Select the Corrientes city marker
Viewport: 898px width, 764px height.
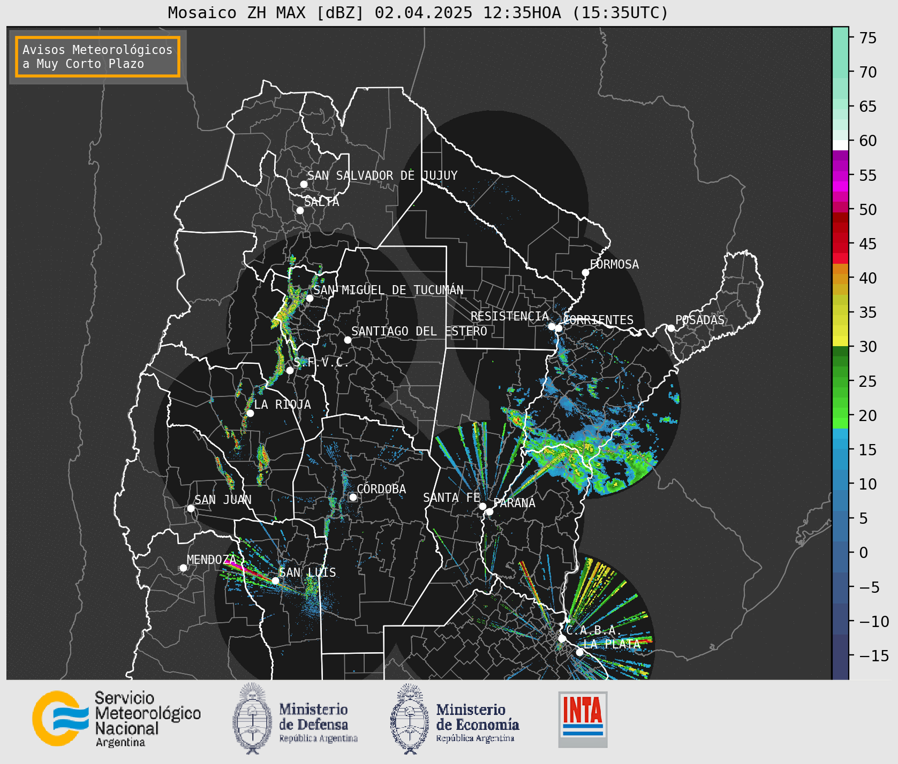click(x=559, y=328)
